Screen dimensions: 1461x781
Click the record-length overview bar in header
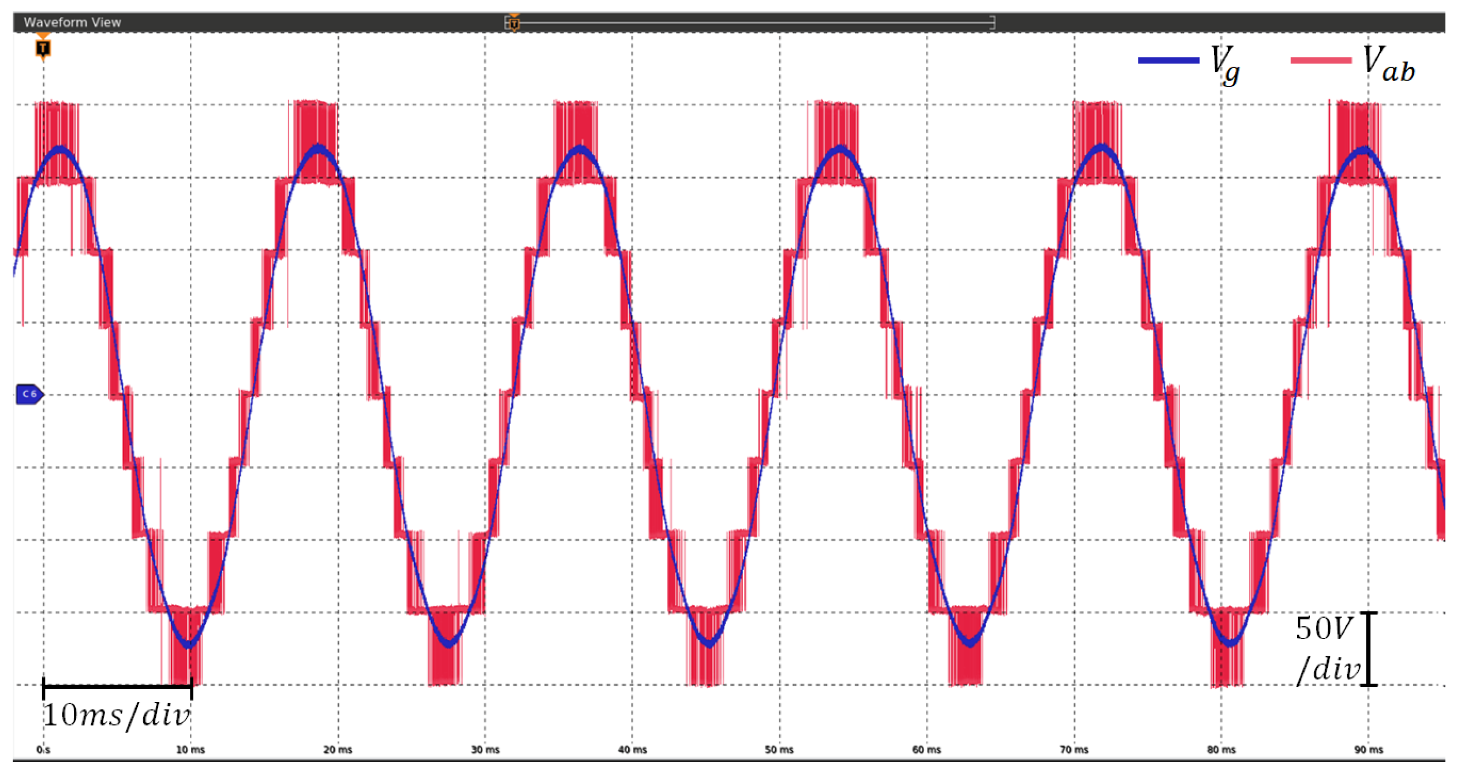750,23
